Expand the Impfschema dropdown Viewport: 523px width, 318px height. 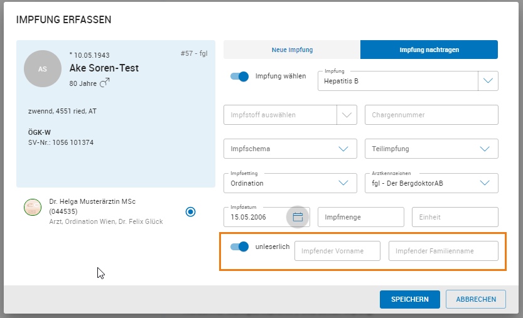(x=343, y=149)
